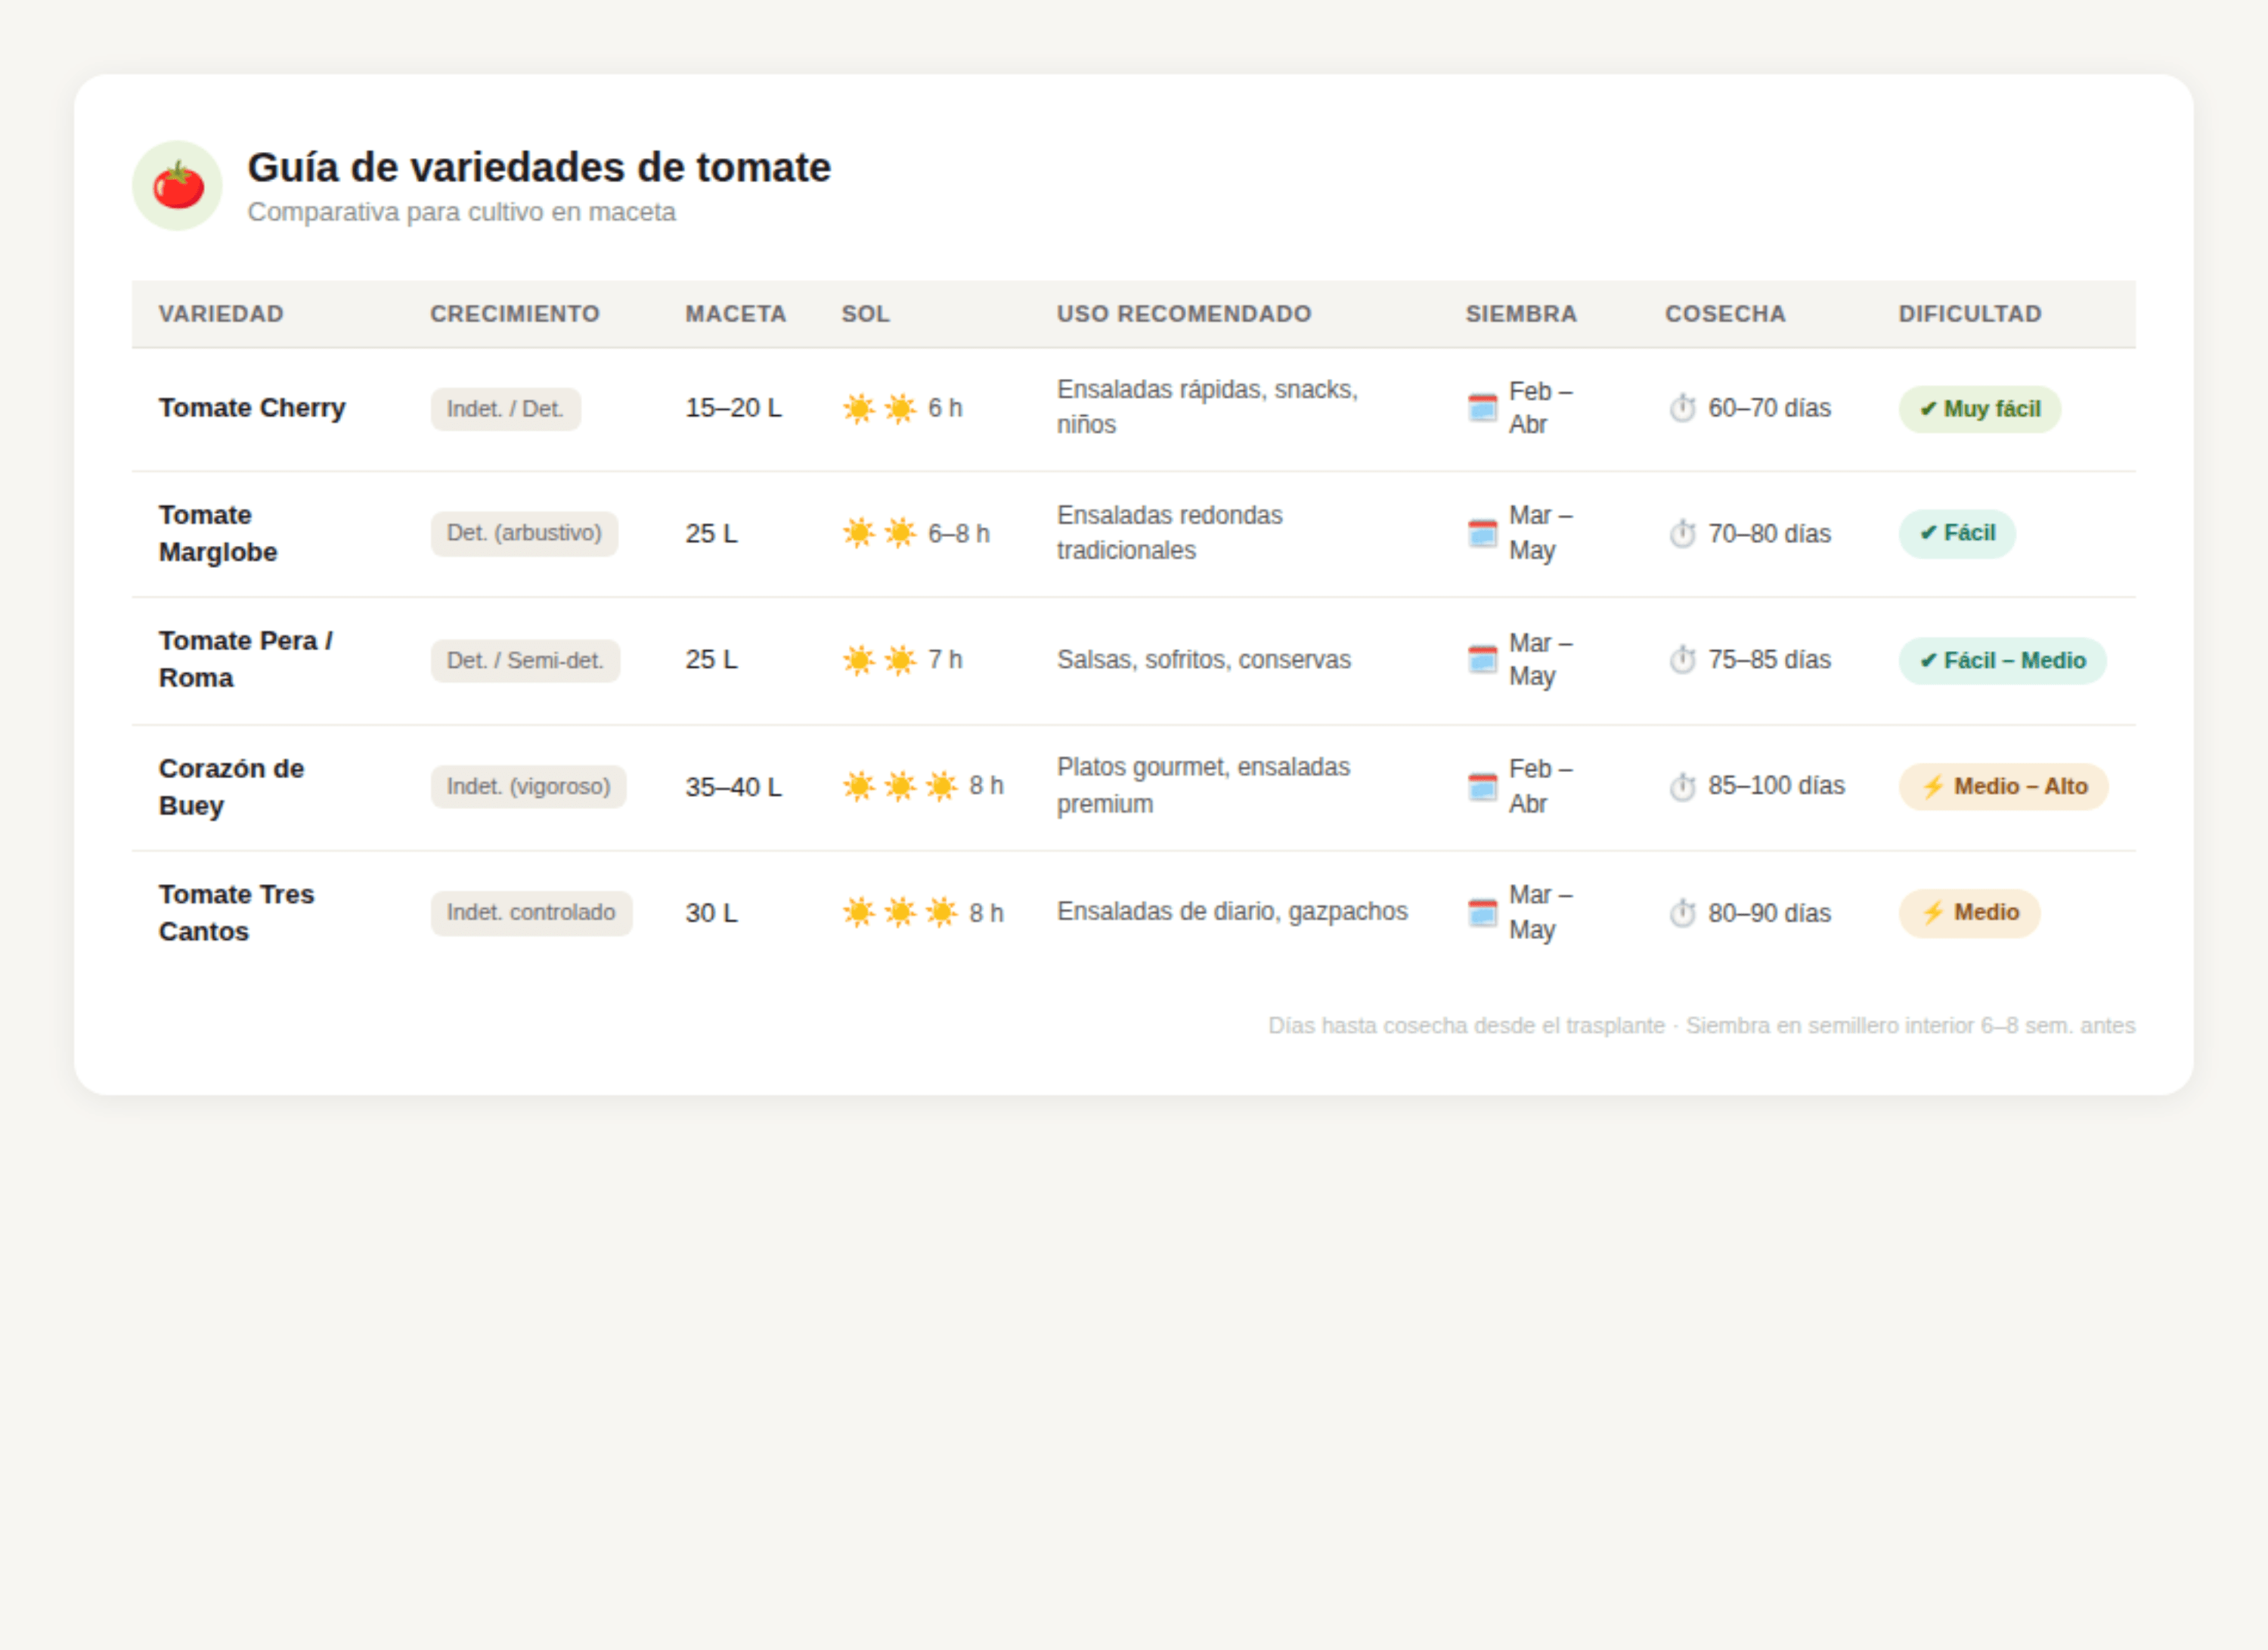
Task: Click the Medio badge in Tres Cantos row
Action: click(x=1969, y=913)
